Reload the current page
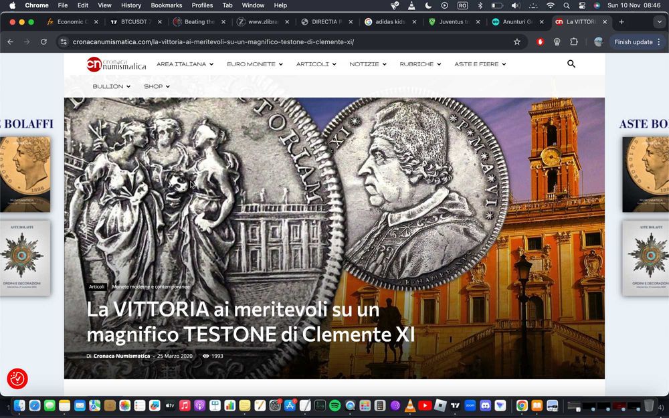Screen dimensions: 669x418 (x=43, y=41)
